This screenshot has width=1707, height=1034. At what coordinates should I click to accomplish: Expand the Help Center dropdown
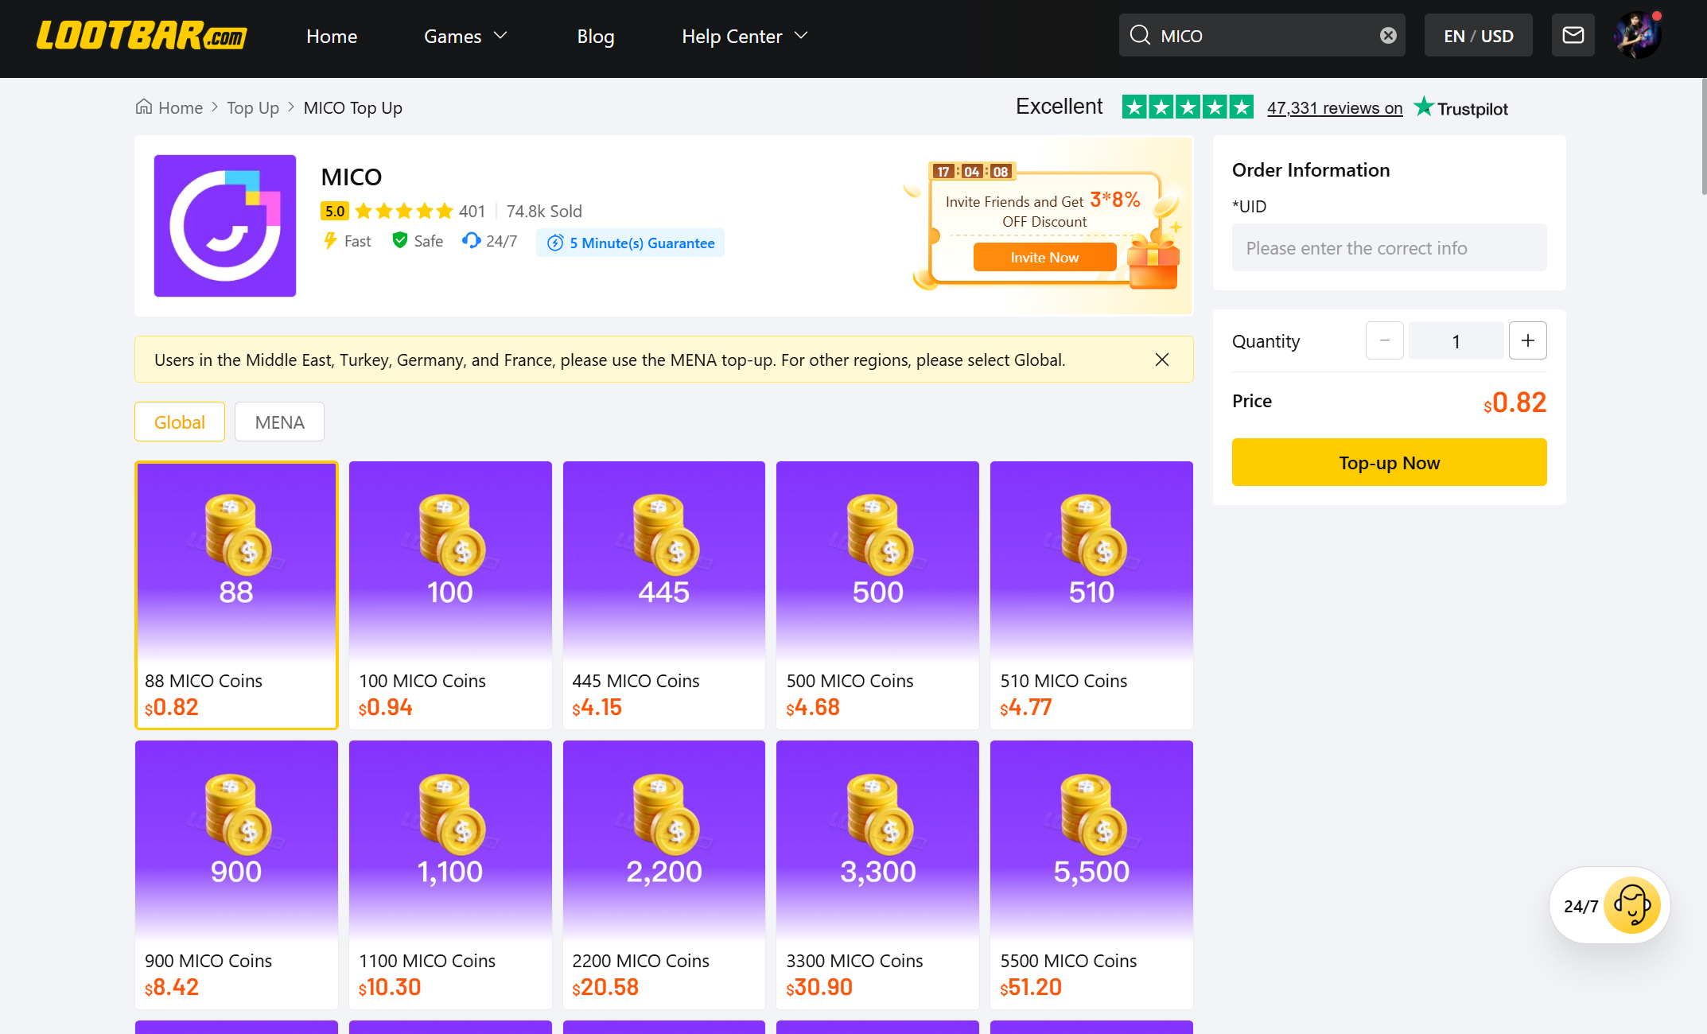745,36
